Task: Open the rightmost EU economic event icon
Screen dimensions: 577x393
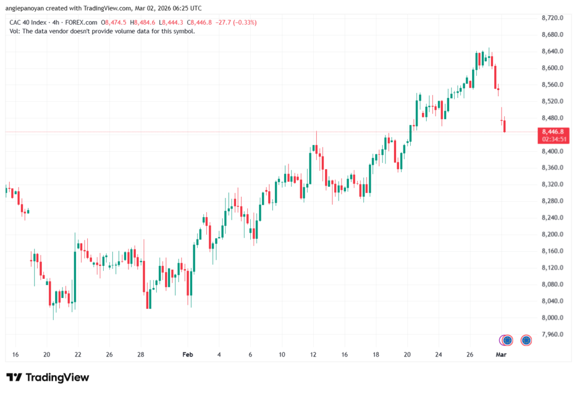Action: click(526, 340)
